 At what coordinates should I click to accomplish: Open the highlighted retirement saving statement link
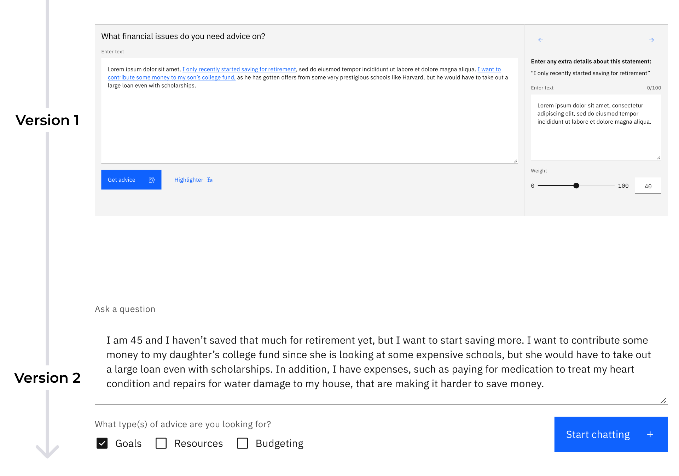[x=239, y=69]
